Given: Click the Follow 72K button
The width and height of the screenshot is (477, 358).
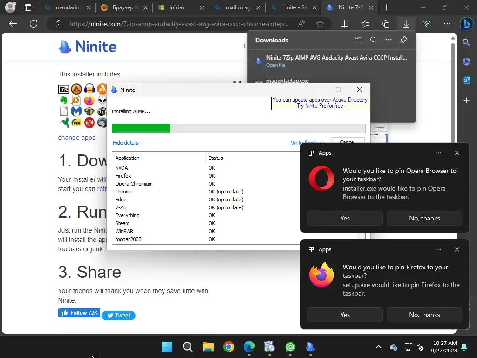Looking at the screenshot, I should [79, 313].
